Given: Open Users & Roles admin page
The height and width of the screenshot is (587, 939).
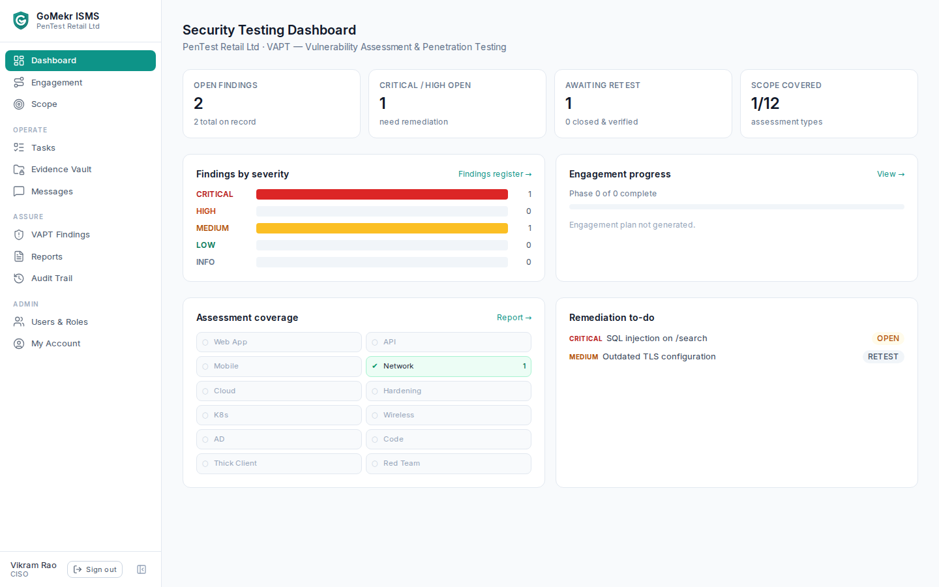Looking at the screenshot, I should point(80,322).
